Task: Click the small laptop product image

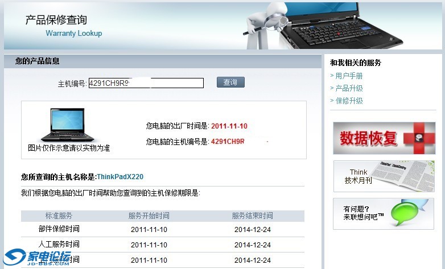Action: [68, 125]
